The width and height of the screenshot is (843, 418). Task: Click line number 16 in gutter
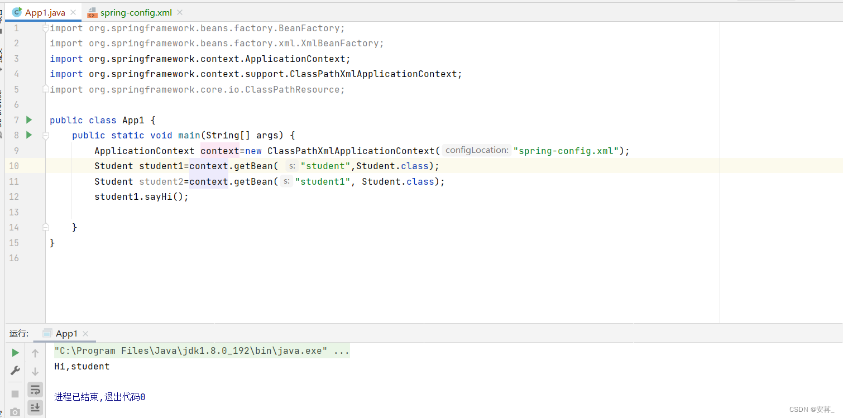tap(14, 258)
